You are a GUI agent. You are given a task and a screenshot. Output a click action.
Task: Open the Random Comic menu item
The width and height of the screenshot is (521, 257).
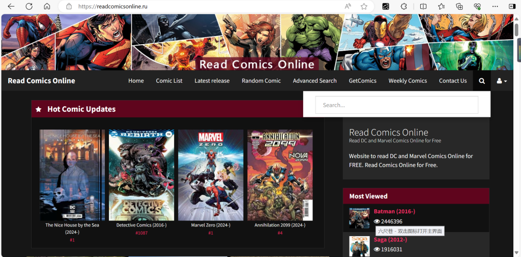(x=261, y=81)
